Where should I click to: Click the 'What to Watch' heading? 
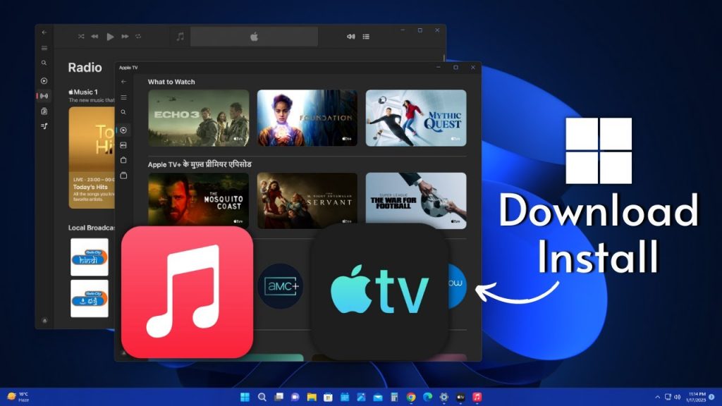click(171, 82)
